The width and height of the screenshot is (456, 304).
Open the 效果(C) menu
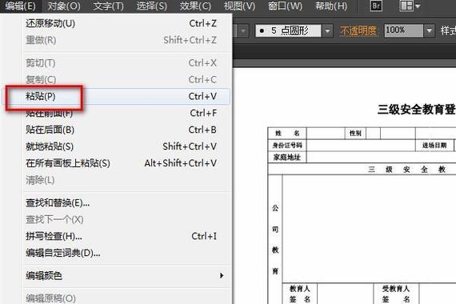point(195,6)
